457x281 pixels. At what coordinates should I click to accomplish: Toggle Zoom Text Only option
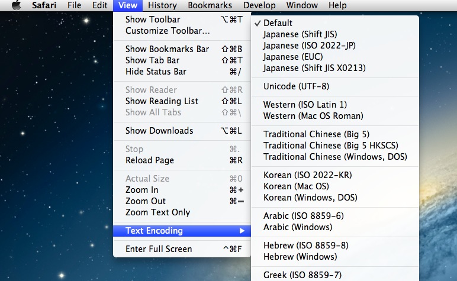coord(182,212)
